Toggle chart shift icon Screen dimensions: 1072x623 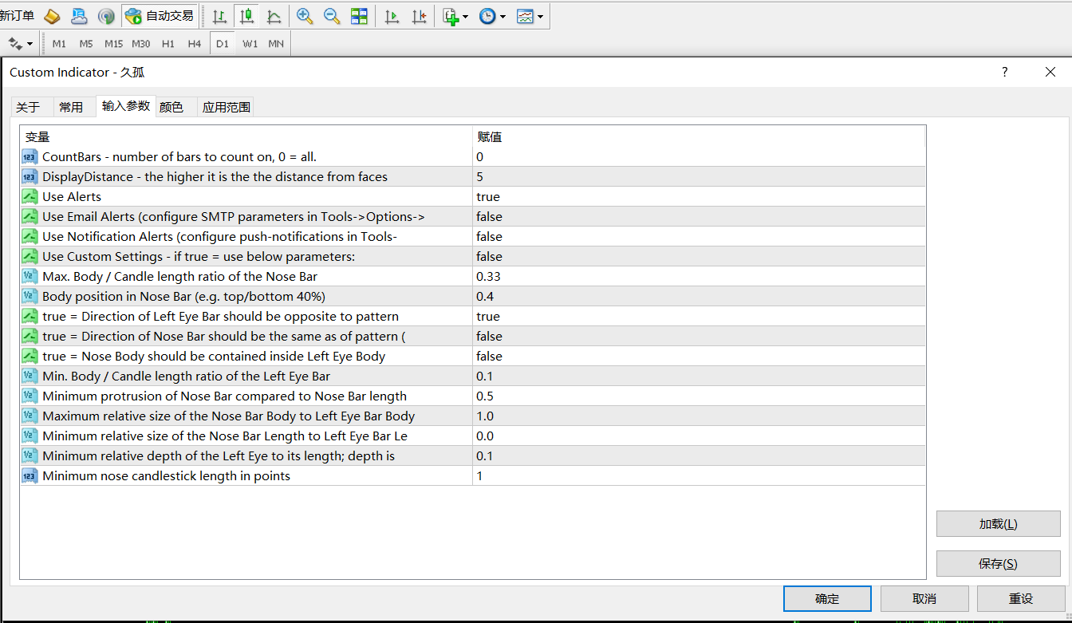pos(419,16)
